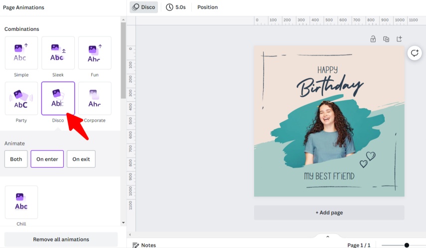
Task: Click the + Add page button
Action: coord(329,213)
